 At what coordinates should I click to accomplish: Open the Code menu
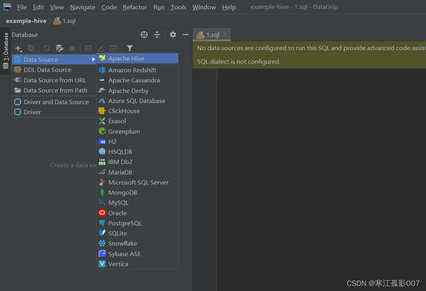pos(109,7)
